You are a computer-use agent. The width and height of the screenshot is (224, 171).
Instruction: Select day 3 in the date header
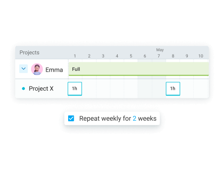pos(103,56)
